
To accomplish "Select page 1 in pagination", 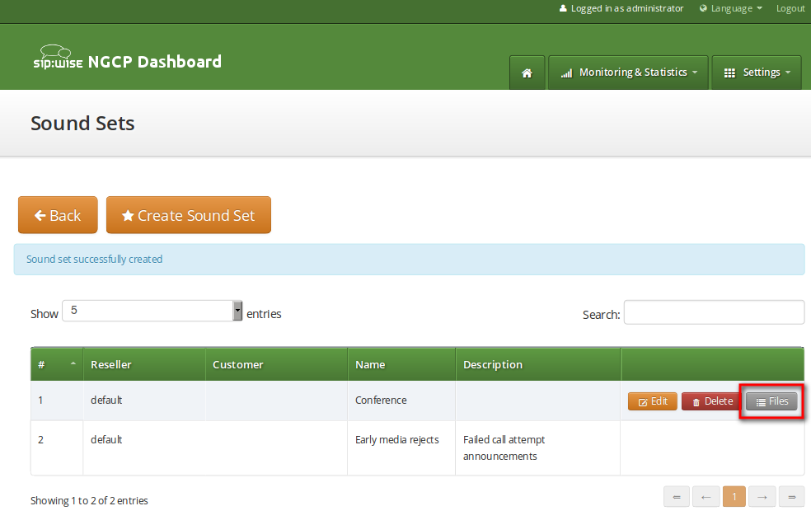I will point(734,496).
